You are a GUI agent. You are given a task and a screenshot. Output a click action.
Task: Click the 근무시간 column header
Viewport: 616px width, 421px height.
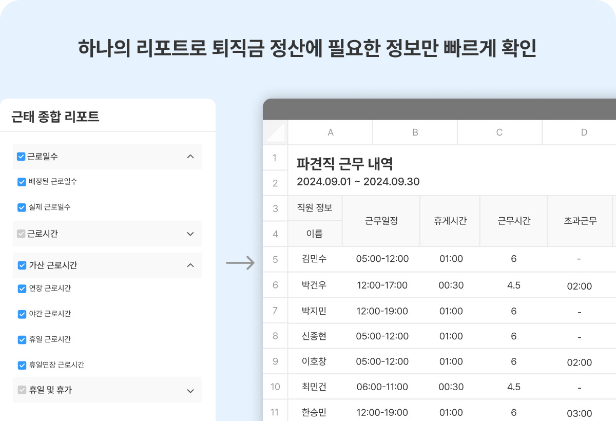point(514,221)
